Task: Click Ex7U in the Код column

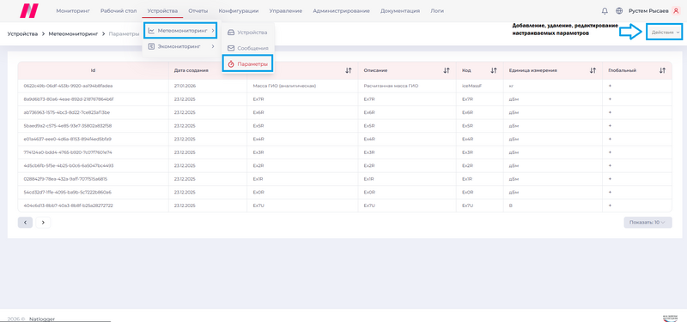Action: click(x=467, y=206)
